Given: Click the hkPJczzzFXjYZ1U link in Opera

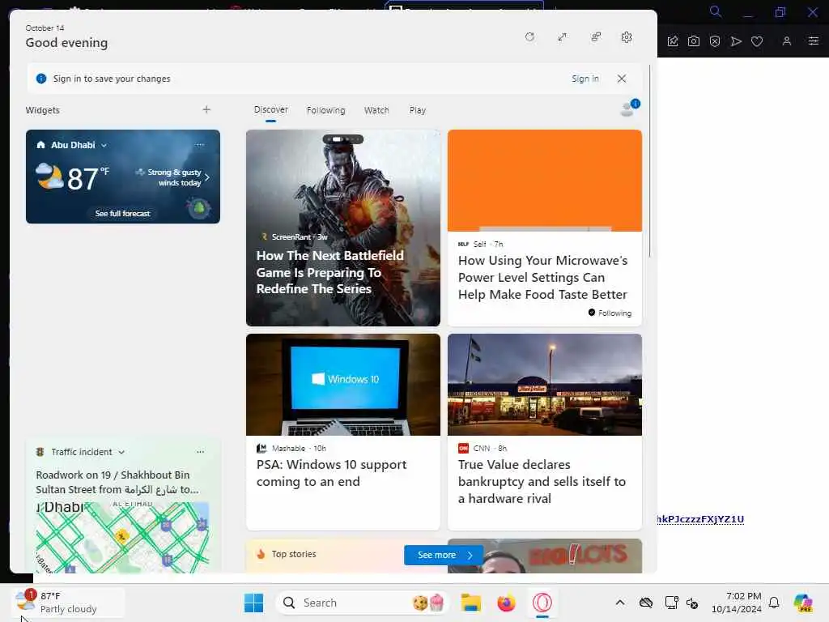Looking at the screenshot, I should point(700,519).
